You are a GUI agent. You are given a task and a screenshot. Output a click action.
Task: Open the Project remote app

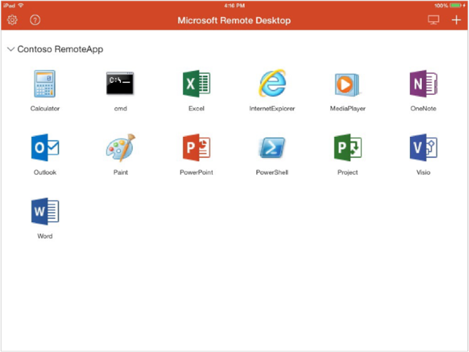point(348,148)
